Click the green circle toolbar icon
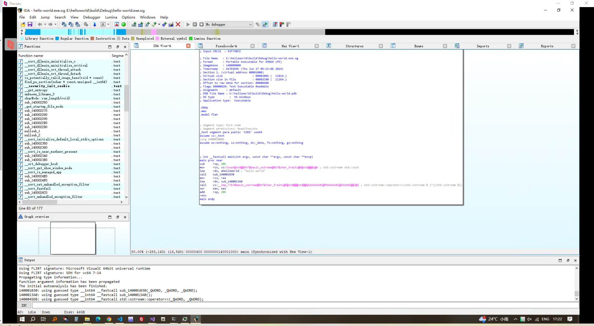The width and height of the screenshot is (594, 326). 124,24
